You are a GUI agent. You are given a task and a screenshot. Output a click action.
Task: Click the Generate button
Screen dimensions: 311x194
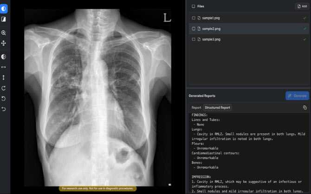[x=297, y=96]
